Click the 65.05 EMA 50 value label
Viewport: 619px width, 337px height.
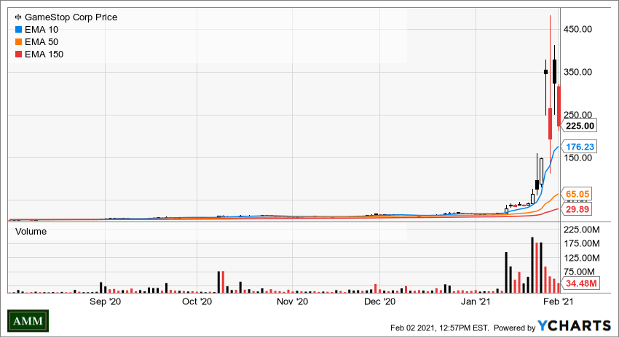577,194
